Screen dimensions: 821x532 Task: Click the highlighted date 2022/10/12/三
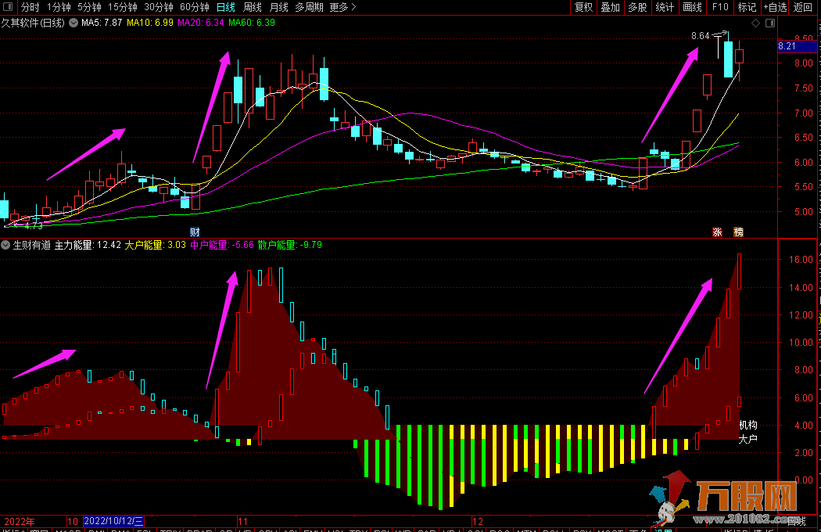click(x=113, y=521)
